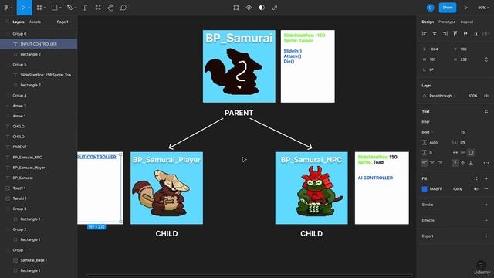Toggle constrain proportions link icon
494x278 pixels.
tap(486, 59)
